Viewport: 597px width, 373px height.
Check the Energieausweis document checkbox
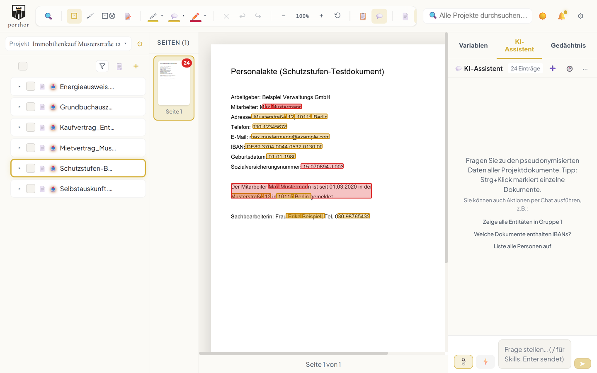click(31, 87)
